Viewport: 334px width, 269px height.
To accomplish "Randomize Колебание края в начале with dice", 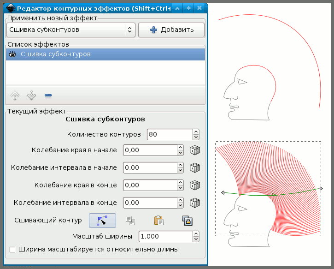I will [195, 150].
